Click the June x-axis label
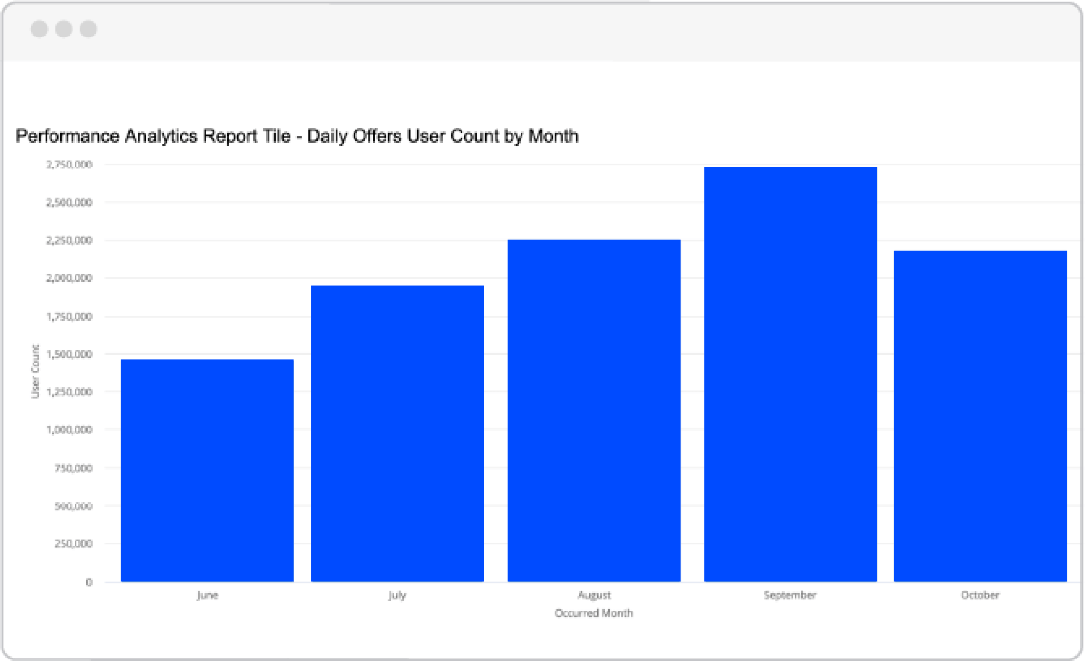1085x671 pixels. pos(207,595)
